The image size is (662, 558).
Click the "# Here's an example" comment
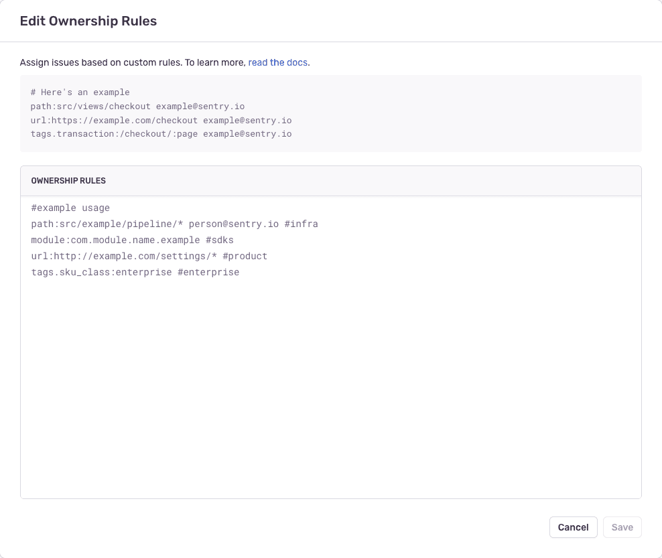[x=80, y=92]
